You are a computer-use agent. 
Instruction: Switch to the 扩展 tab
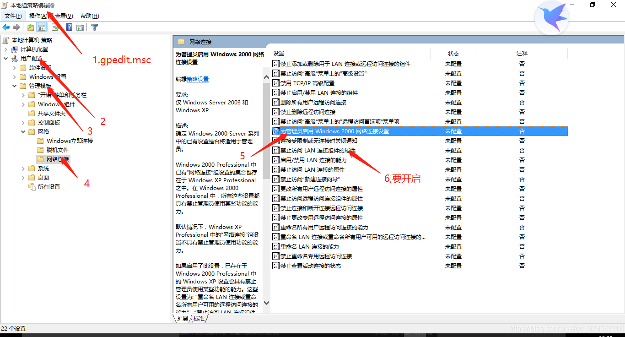(183, 318)
